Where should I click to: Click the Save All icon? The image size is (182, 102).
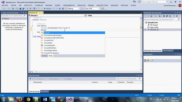point(23,9)
